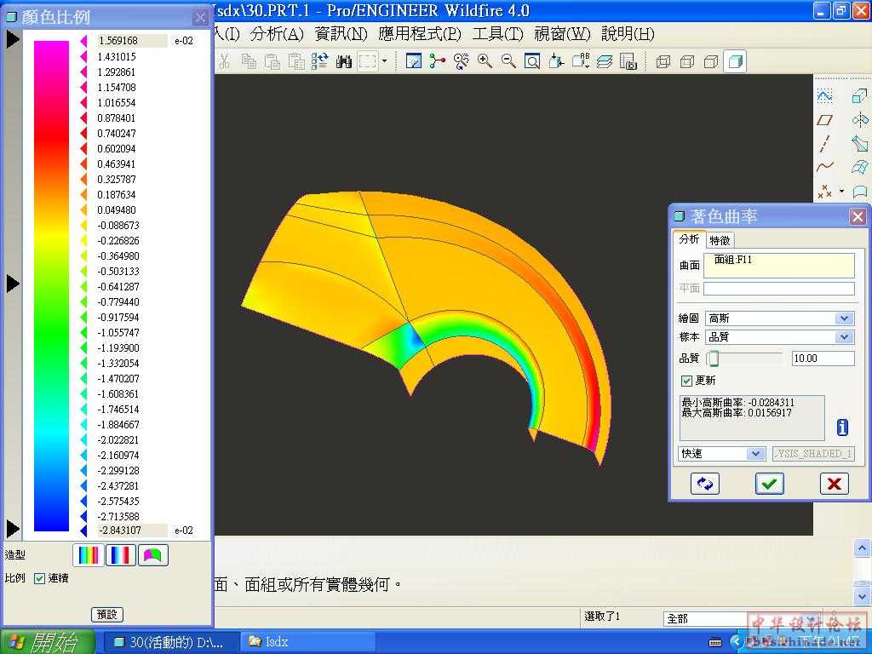Cancel with red X button
Screen dimensions: 872x654
pos(835,484)
